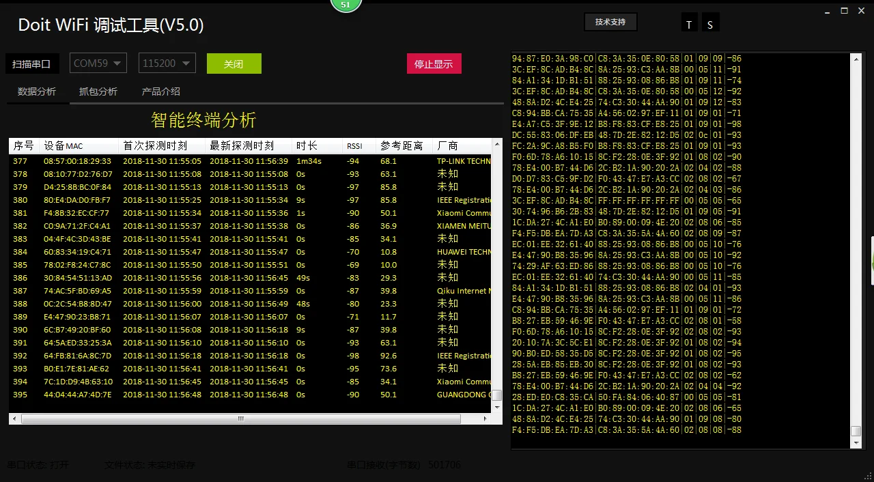Select MAC B0:E1:7E:81:AE:62 in row 393
Screen dimensions: 874x482
coord(77,369)
